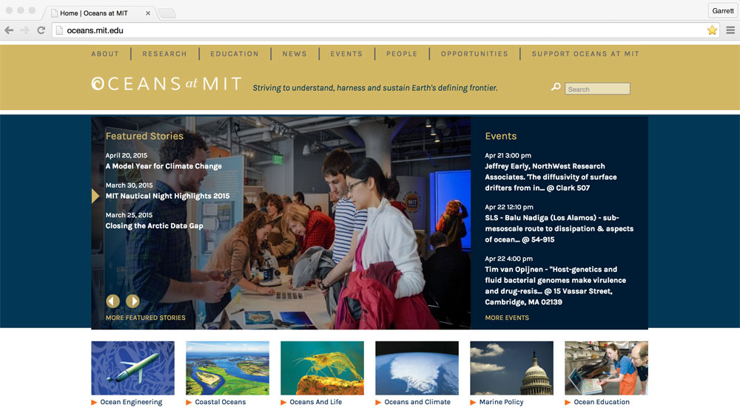Open the Opportunities menu item
The width and height of the screenshot is (740, 416).
(474, 54)
